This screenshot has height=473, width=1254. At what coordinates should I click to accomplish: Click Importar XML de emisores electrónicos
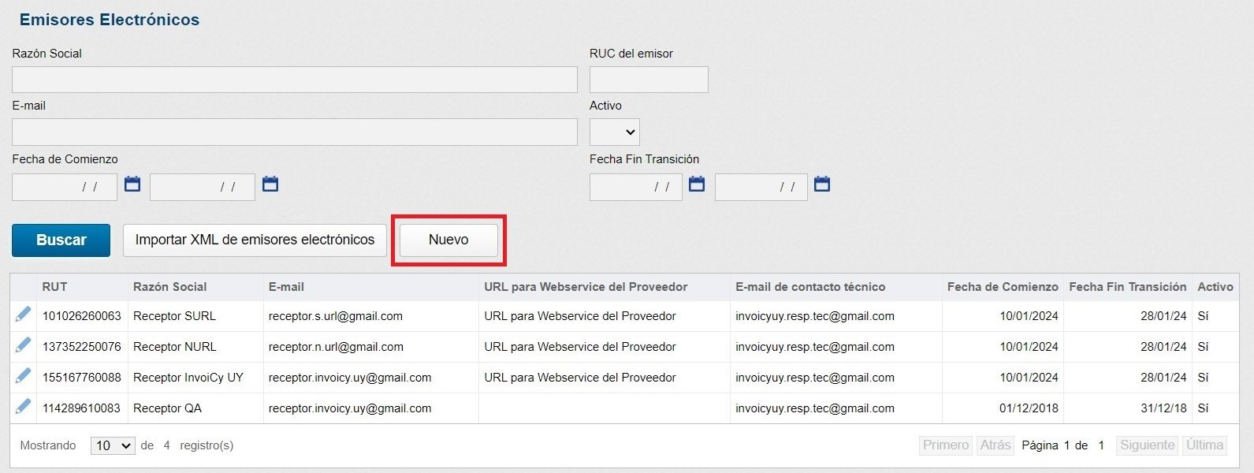click(x=255, y=240)
